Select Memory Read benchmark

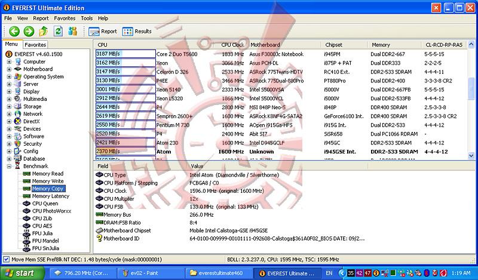click(x=48, y=174)
